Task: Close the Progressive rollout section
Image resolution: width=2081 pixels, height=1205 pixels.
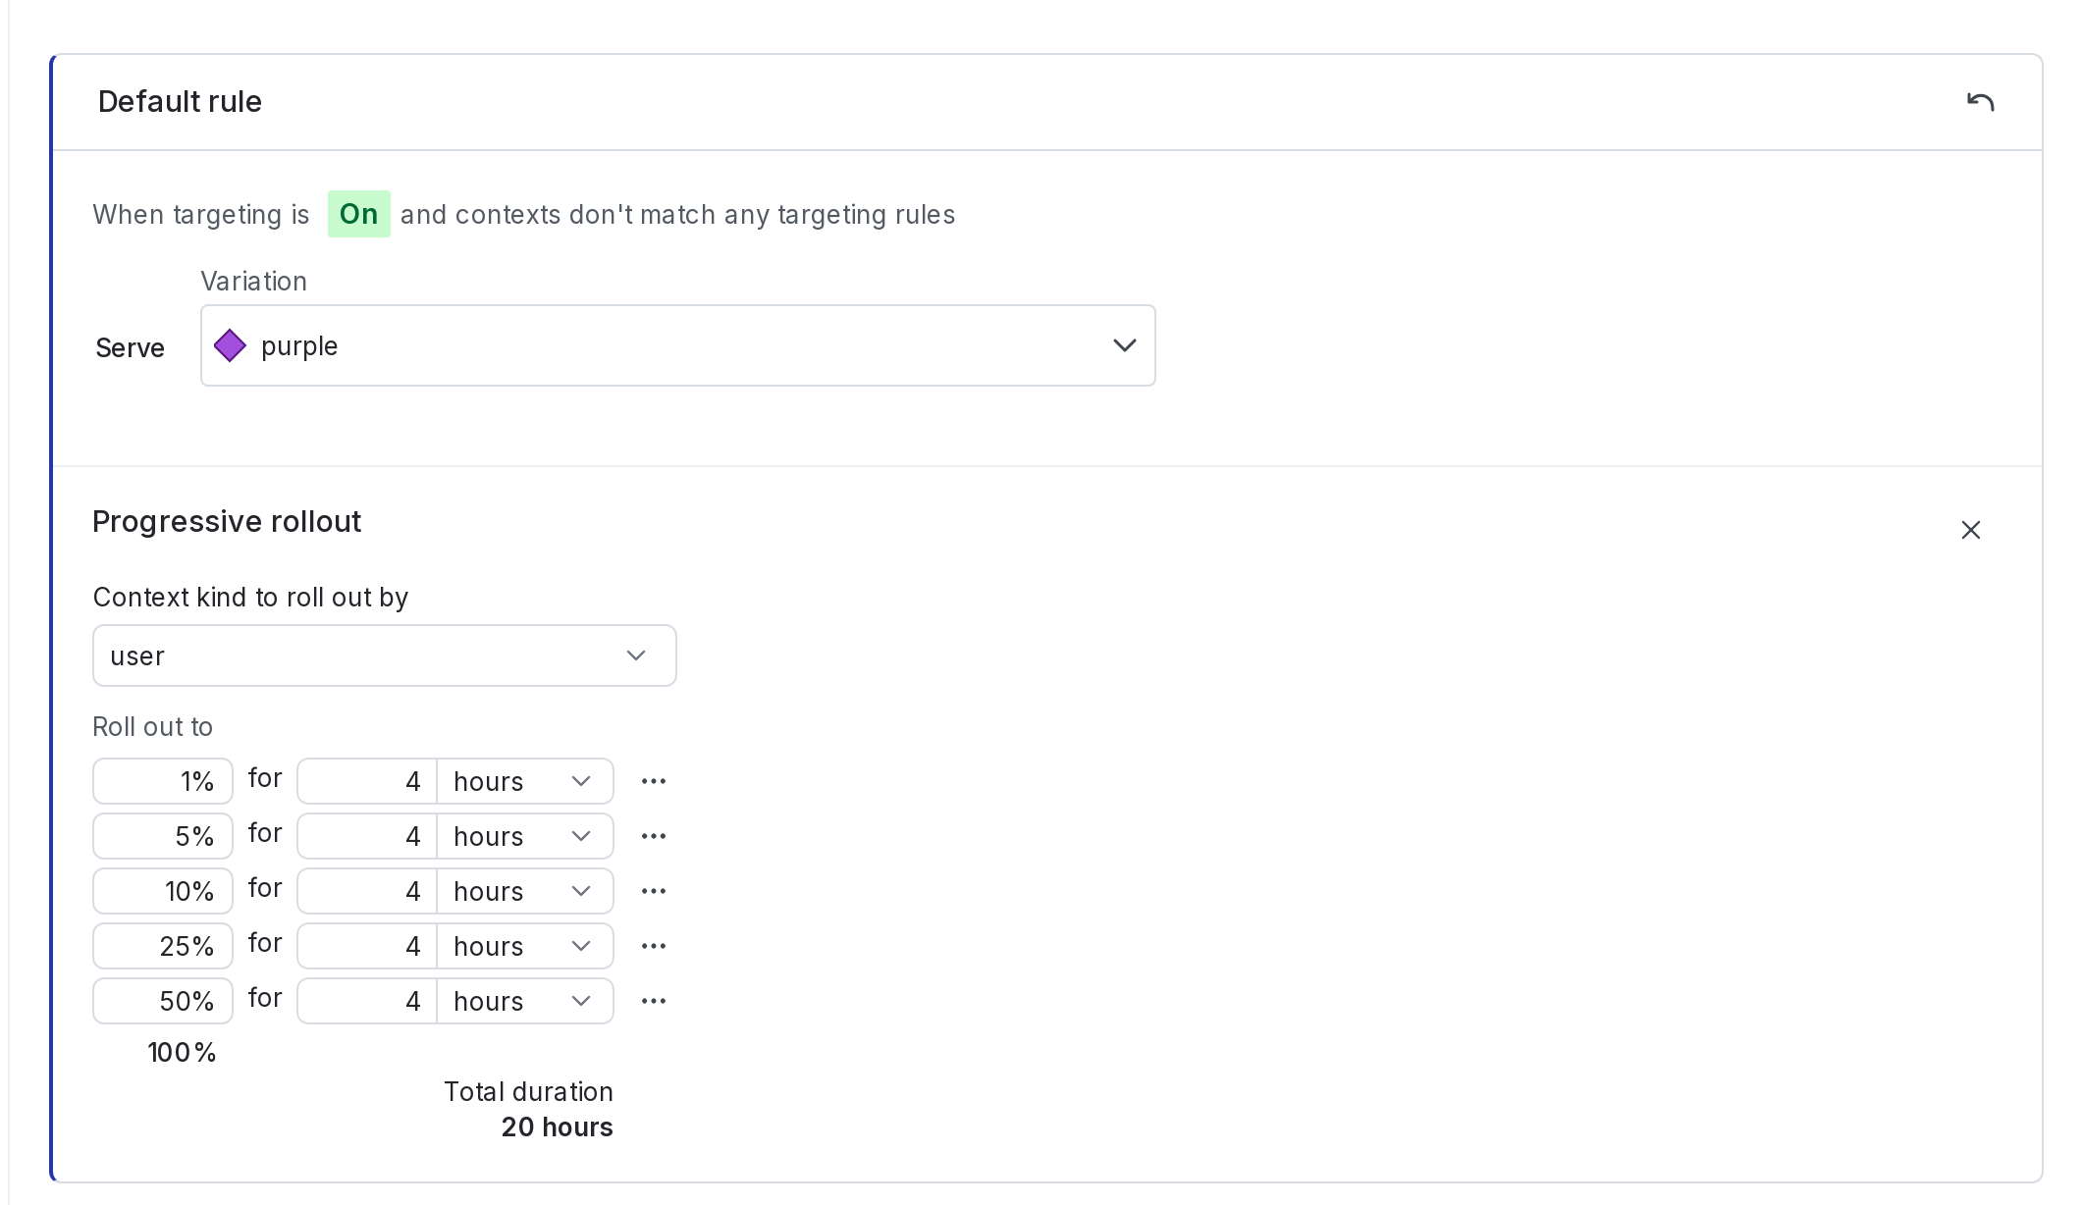Action: coord(1970,530)
